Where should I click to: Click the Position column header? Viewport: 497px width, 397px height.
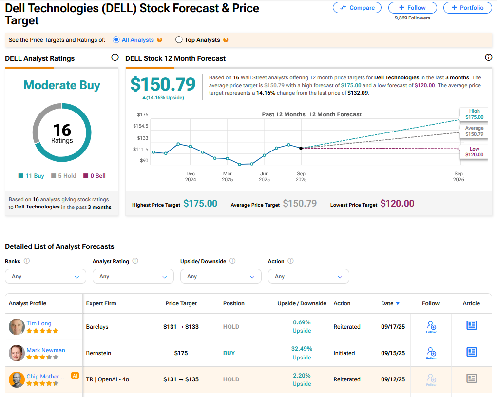click(233, 303)
